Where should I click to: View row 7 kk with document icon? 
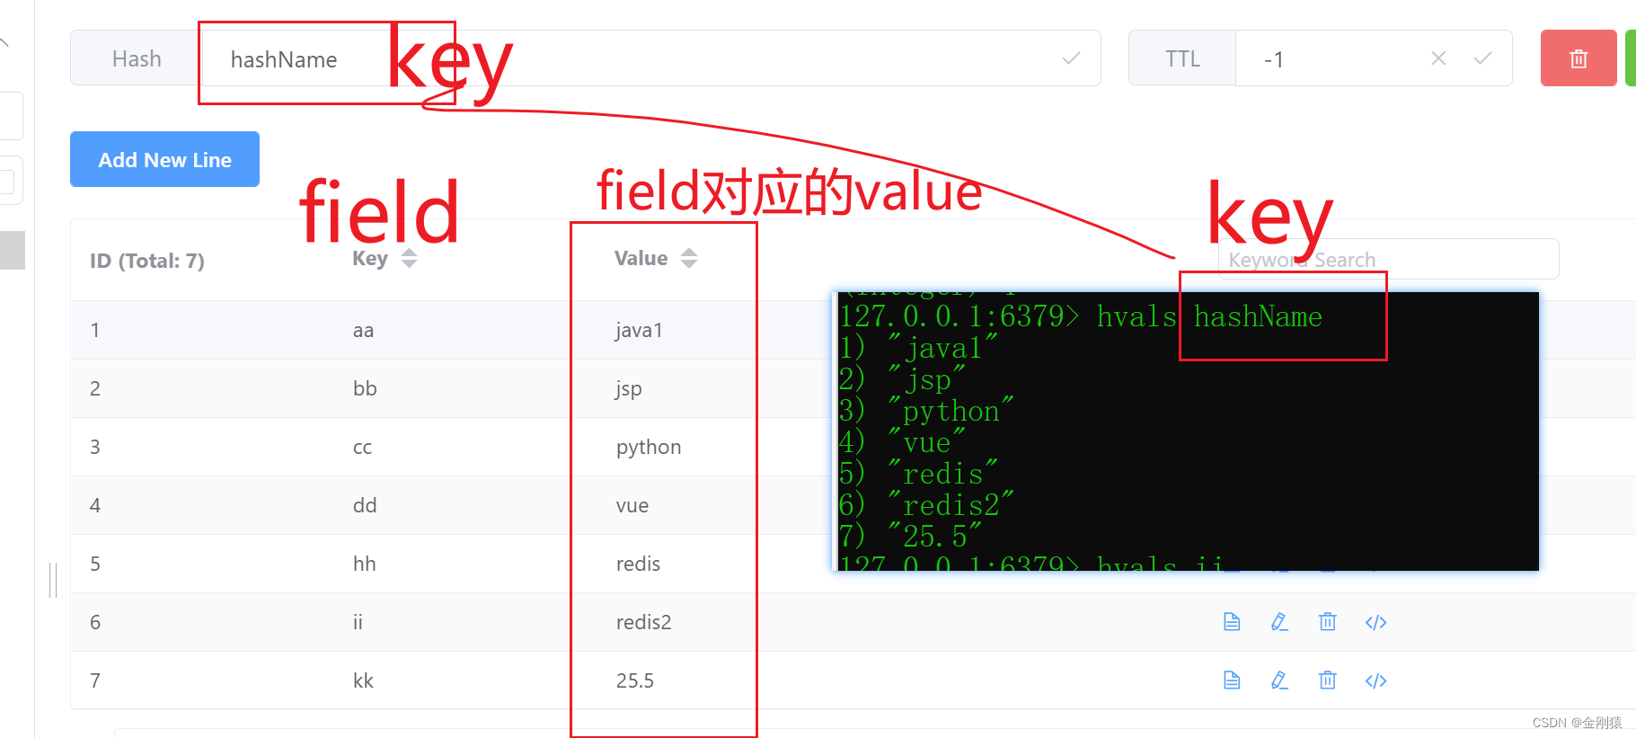[1232, 680]
